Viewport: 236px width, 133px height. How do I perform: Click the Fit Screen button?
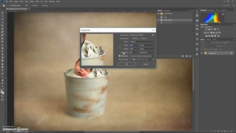tap(35, 6)
